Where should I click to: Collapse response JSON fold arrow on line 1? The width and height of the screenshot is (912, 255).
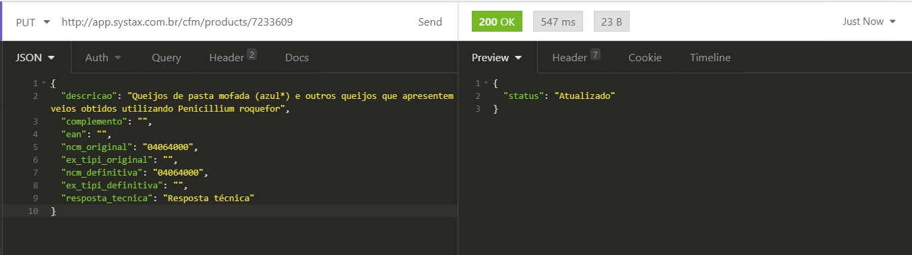(487, 83)
